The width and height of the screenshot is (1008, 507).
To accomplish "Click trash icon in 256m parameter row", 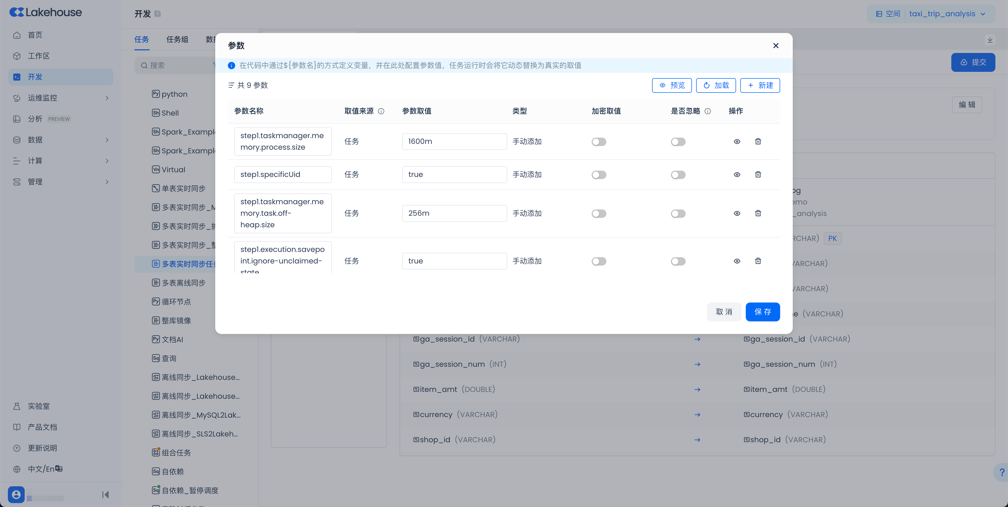I will (758, 213).
